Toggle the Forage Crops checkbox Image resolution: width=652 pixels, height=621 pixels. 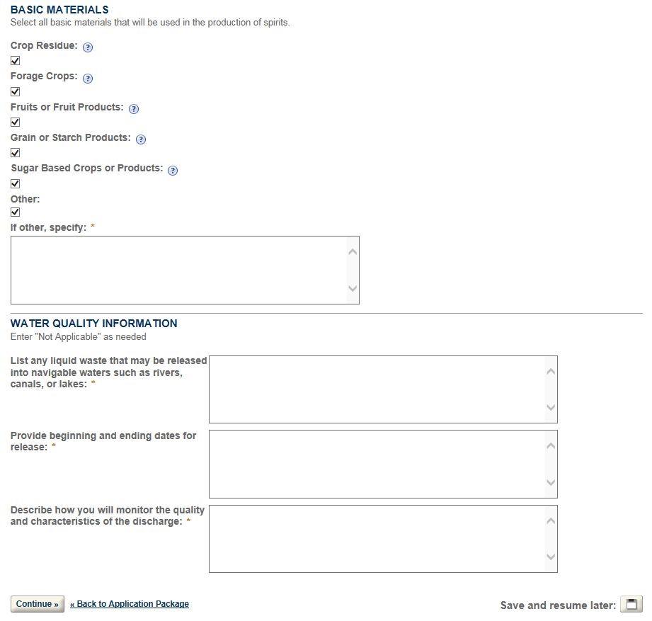[16, 91]
